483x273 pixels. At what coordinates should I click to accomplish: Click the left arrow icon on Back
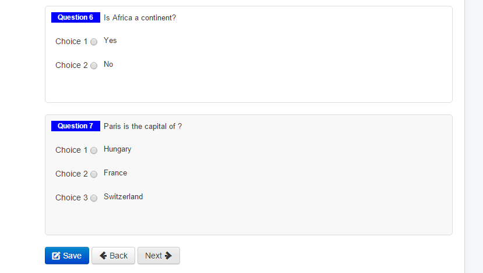tap(103, 256)
